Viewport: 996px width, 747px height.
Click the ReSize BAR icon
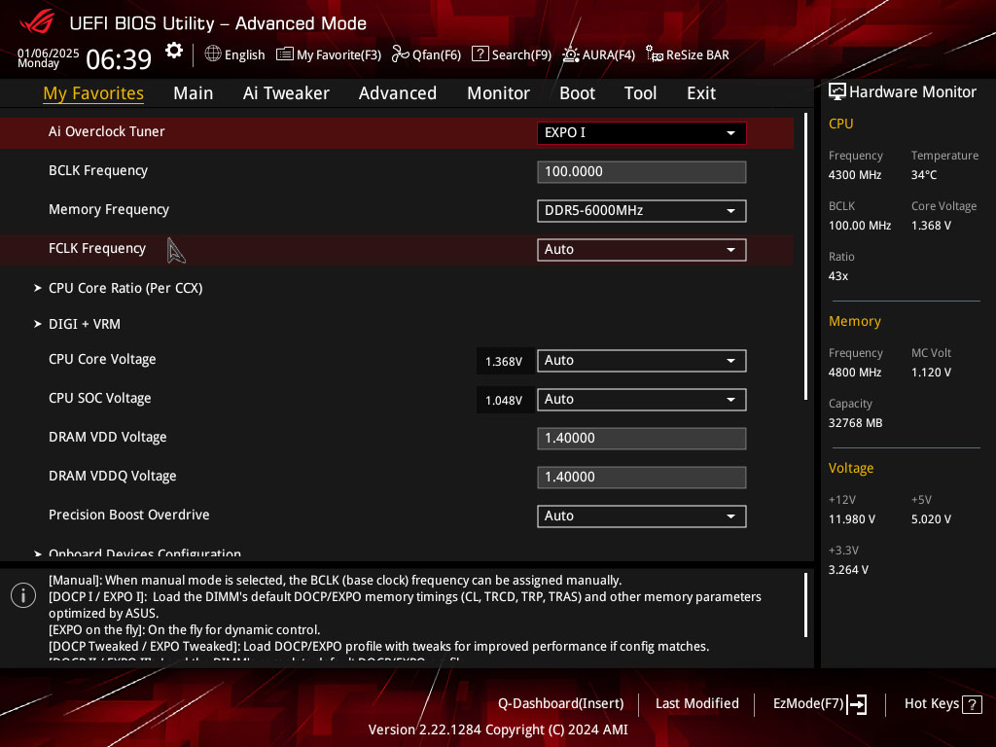point(655,54)
